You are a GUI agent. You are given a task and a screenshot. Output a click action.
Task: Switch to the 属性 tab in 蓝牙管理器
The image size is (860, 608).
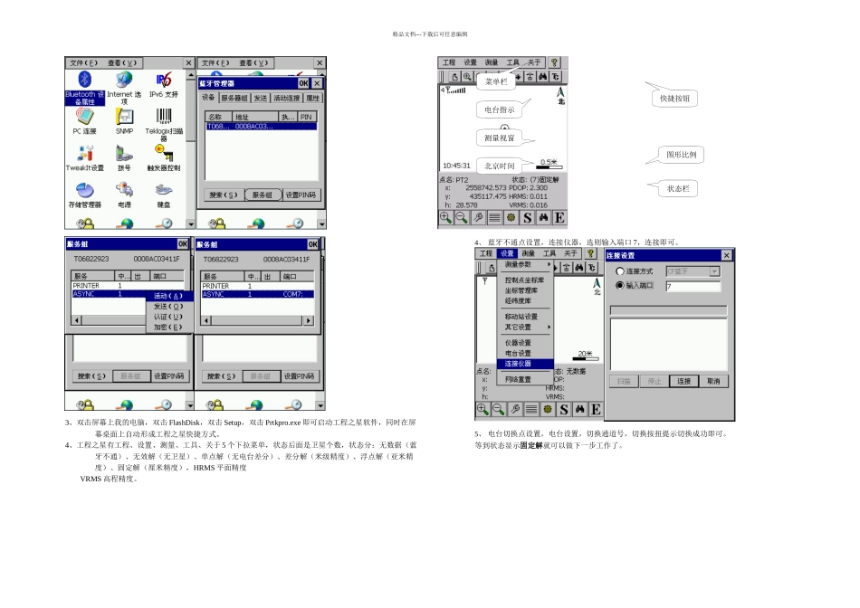click(312, 98)
